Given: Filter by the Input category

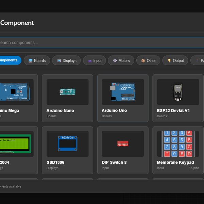Looking at the screenshot, I should coord(95,61).
